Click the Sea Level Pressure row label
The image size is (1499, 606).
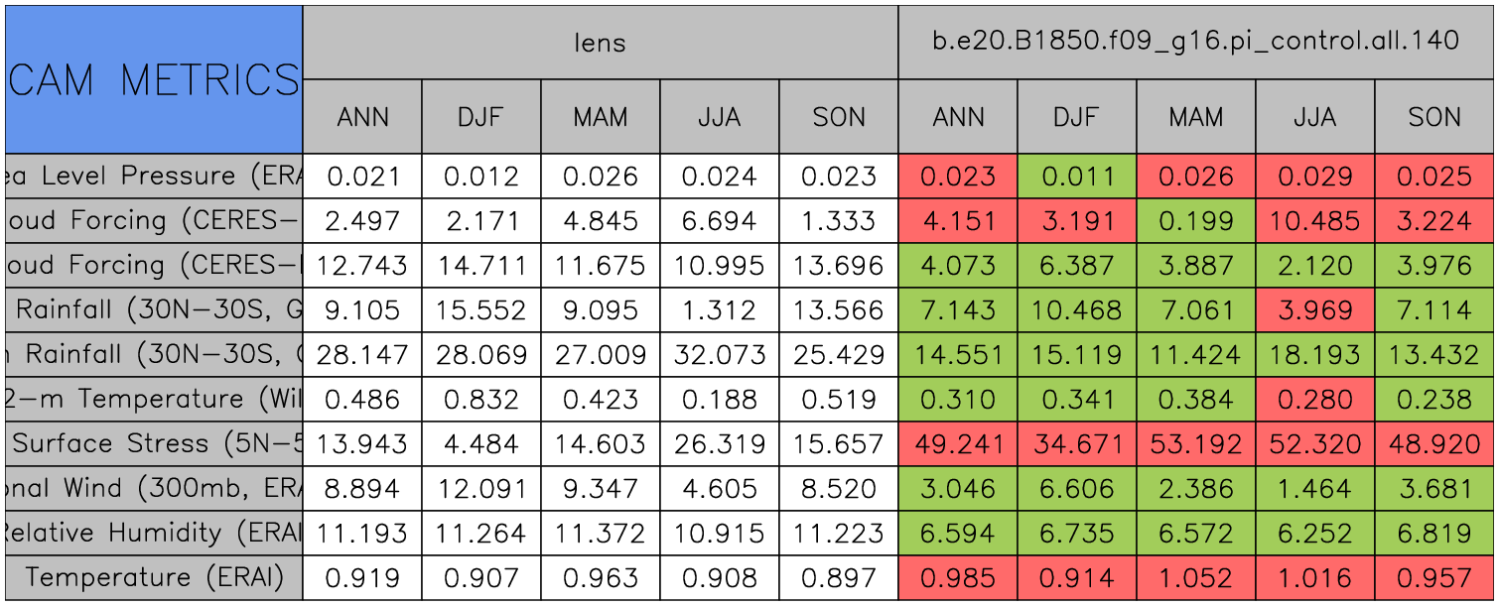154,177
